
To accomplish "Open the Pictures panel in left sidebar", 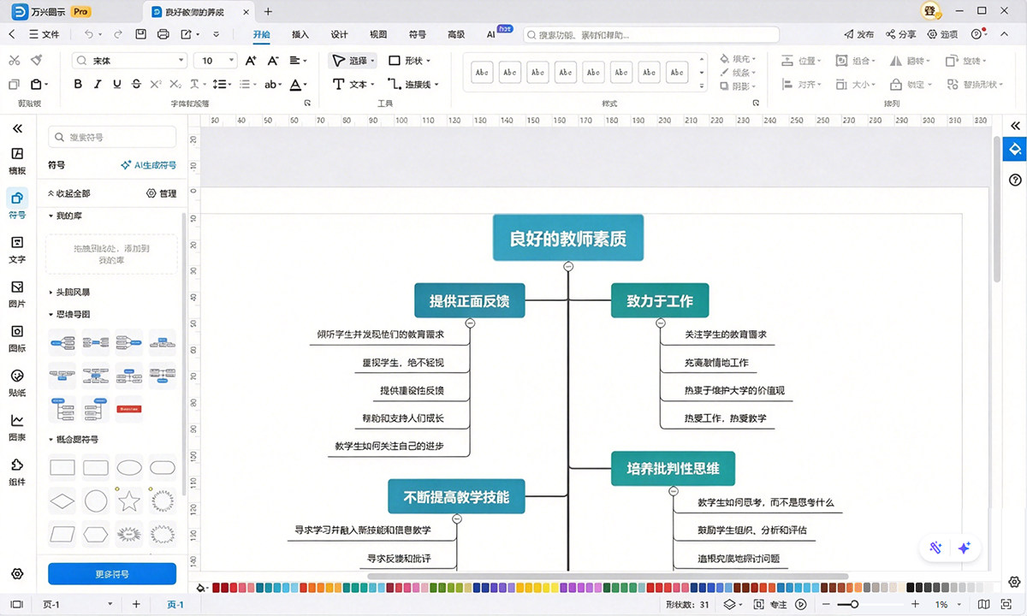I will 17,294.
